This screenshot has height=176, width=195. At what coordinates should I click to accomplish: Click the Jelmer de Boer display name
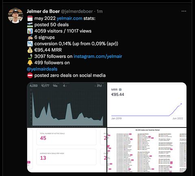coord(43,11)
